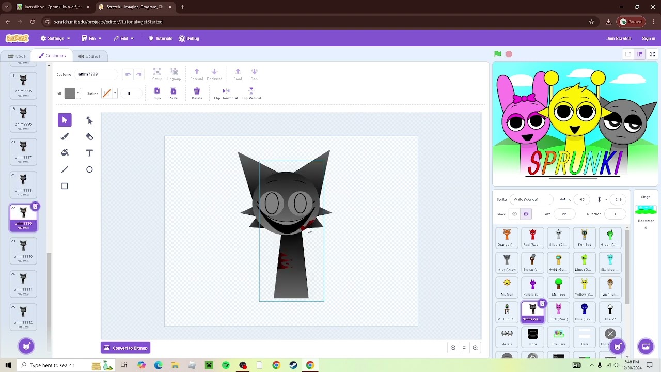Open the Choose a Sprite button
Screen dimensions: 661x372
pos(617,346)
